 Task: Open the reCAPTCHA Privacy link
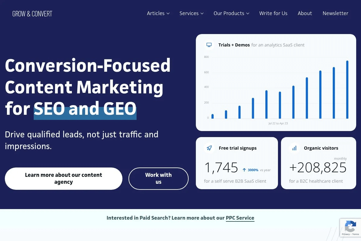(x=346, y=234)
